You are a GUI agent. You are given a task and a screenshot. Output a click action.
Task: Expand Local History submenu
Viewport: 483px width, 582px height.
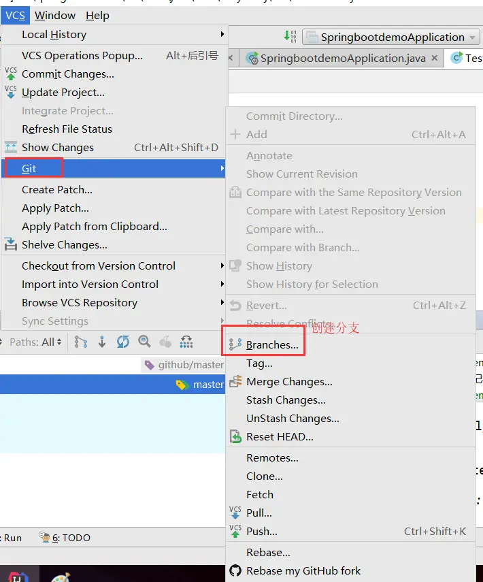click(114, 35)
